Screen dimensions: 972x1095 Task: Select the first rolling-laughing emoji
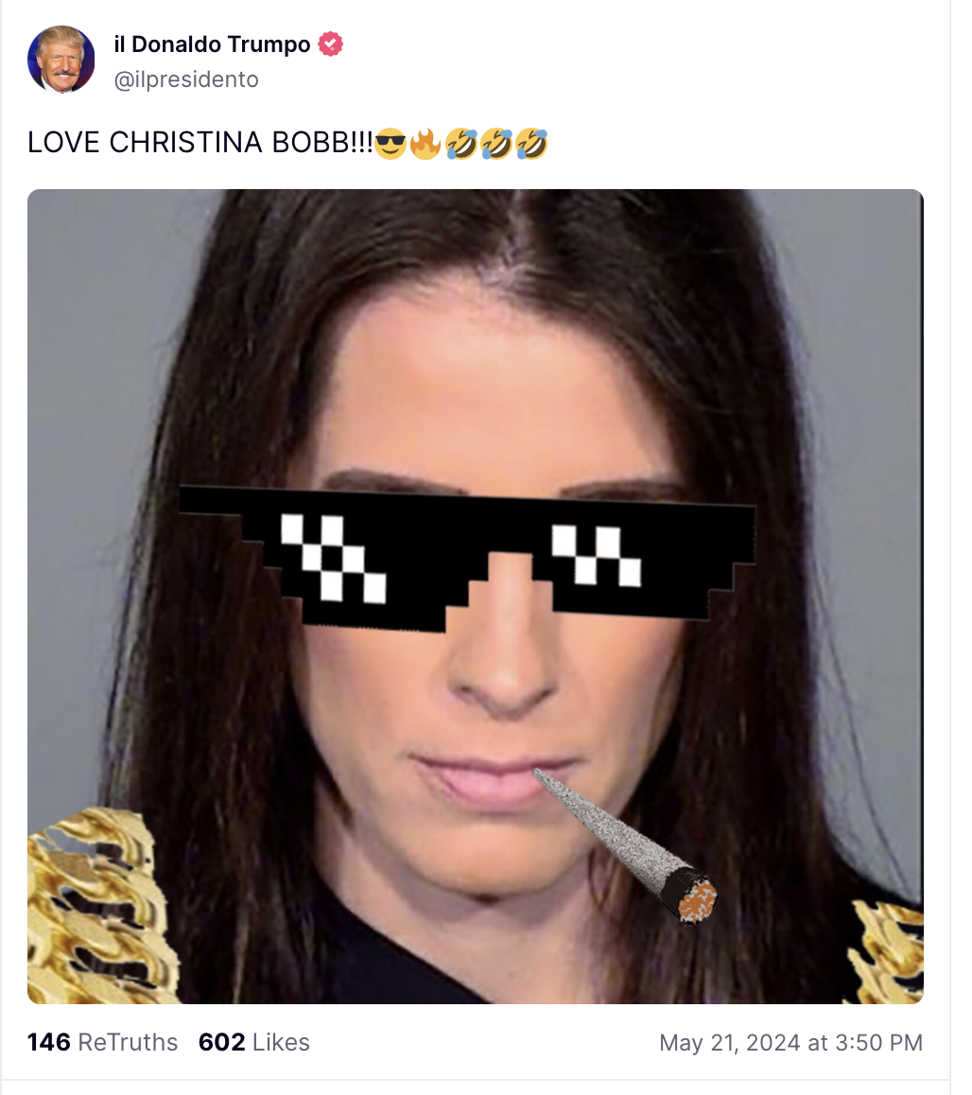pyautogui.click(x=460, y=144)
